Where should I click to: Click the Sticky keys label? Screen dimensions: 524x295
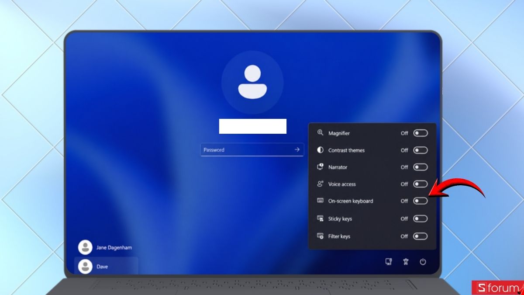[340, 219]
